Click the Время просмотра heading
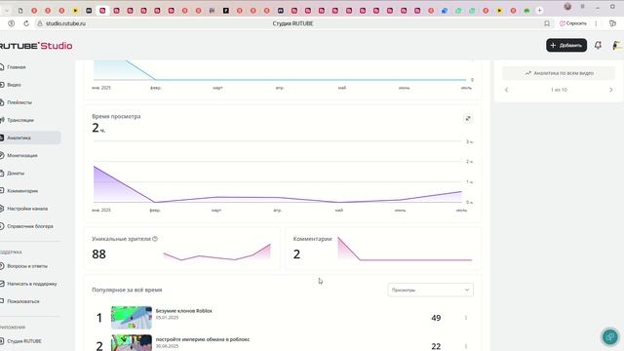The image size is (624, 351). (x=116, y=117)
